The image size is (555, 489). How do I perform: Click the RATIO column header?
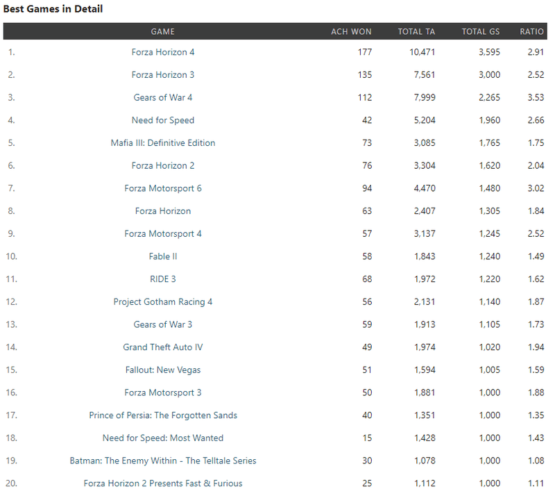(x=531, y=31)
